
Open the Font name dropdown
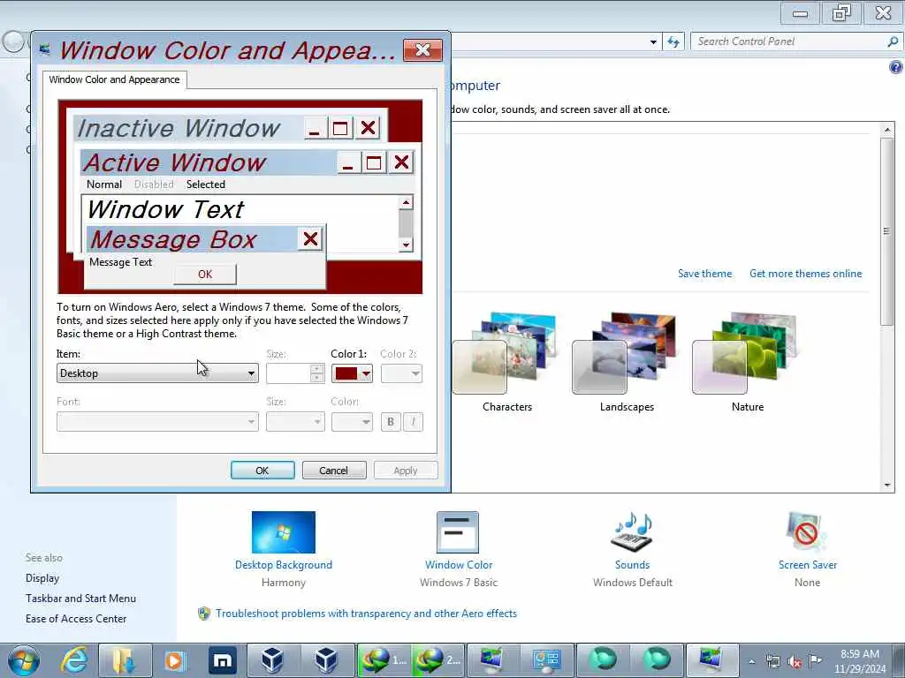[x=157, y=421]
